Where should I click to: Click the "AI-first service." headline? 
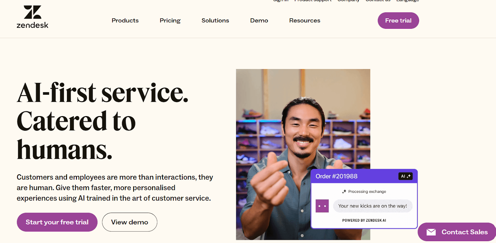click(103, 93)
